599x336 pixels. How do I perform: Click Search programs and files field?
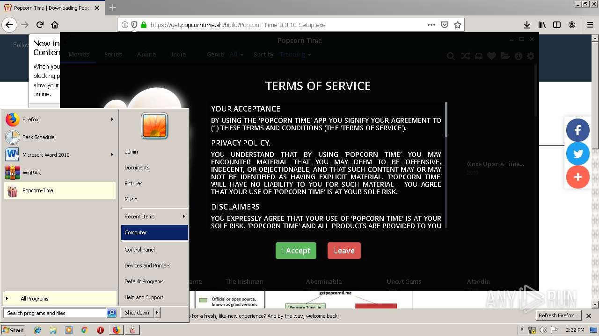[55, 313]
